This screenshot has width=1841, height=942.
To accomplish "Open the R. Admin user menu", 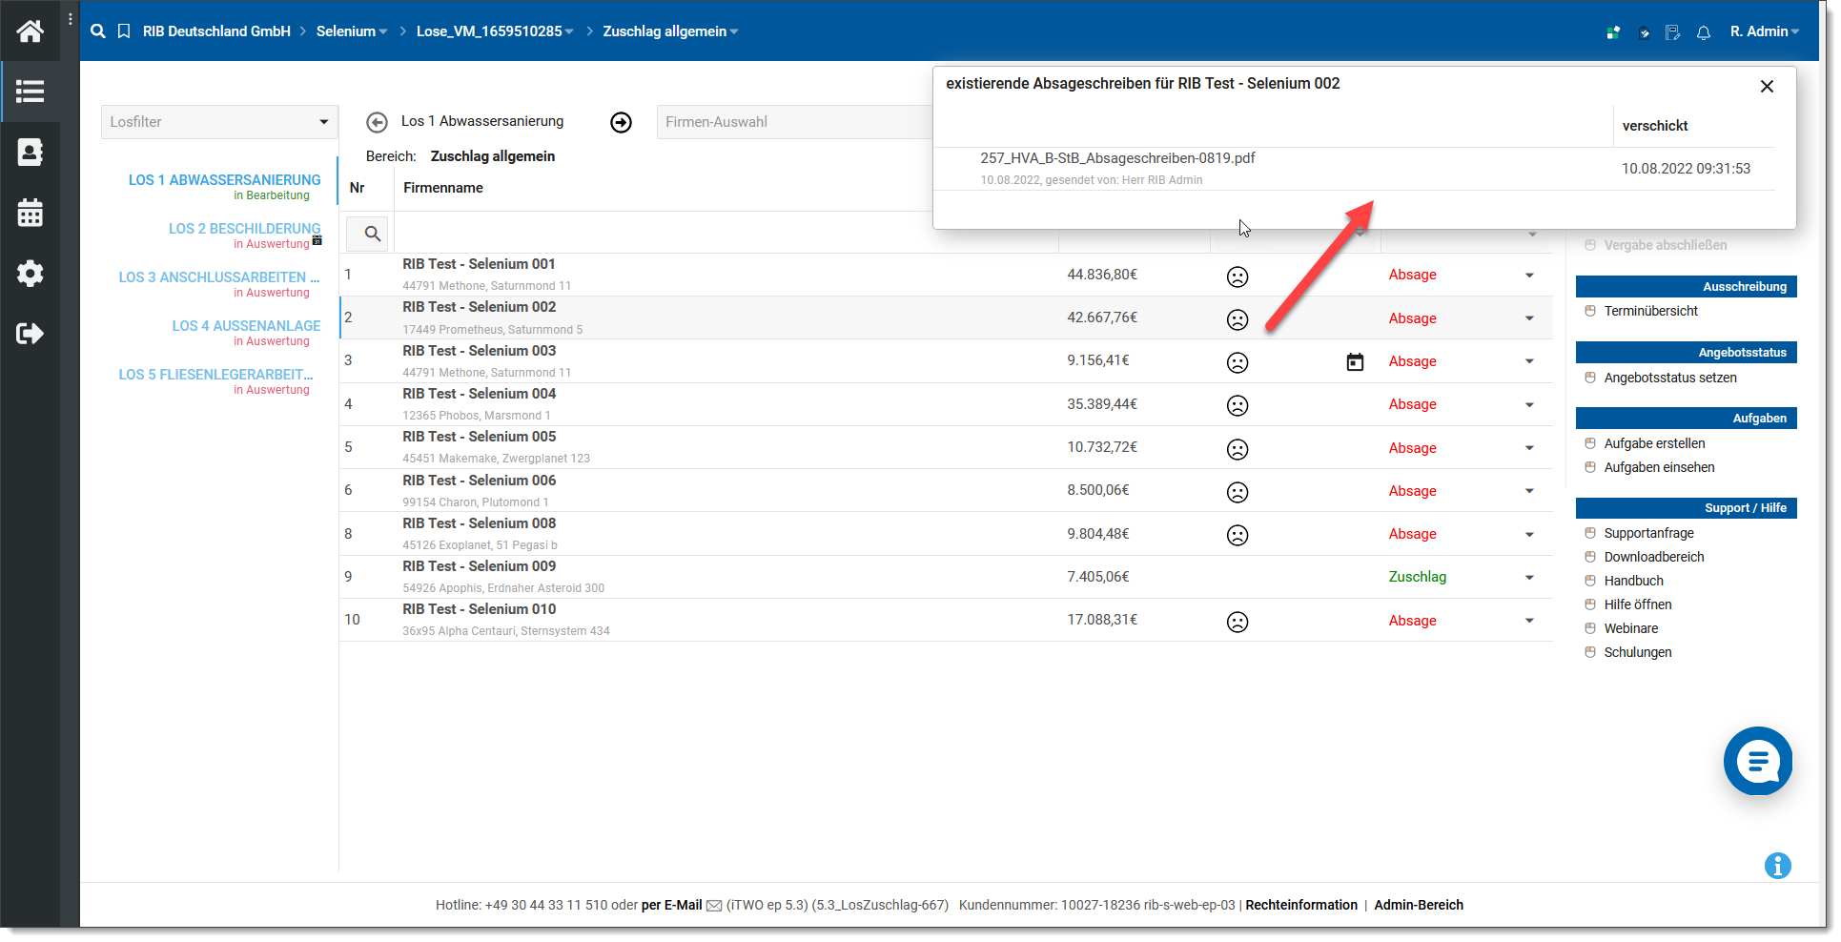I will [1765, 31].
